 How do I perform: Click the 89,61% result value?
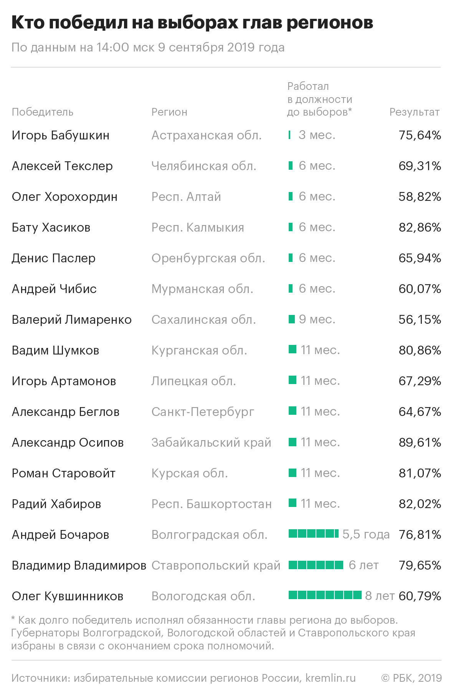tap(420, 442)
